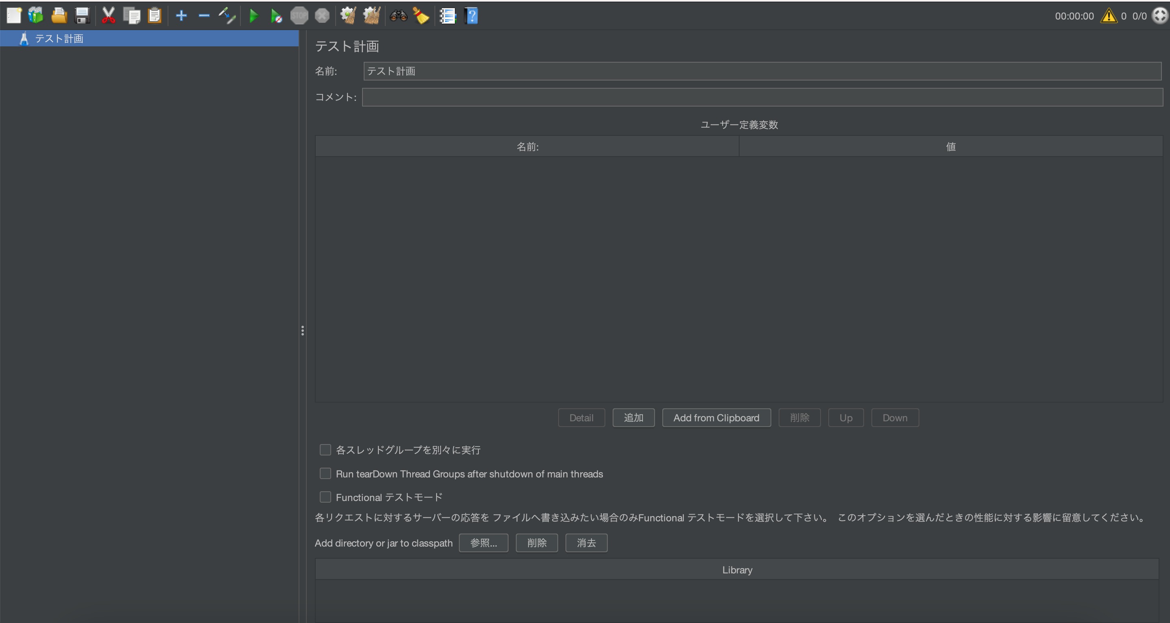Open the Function Helper dialog icon
1170x623 pixels.
(x=448, y=15)
